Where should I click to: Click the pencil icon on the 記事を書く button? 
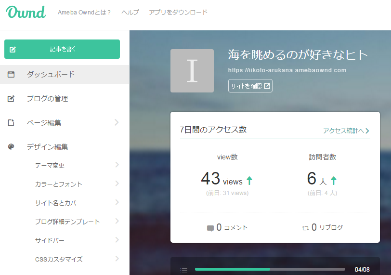(x=13, y=50)
